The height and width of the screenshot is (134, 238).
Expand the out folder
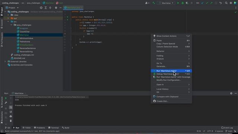8,18
